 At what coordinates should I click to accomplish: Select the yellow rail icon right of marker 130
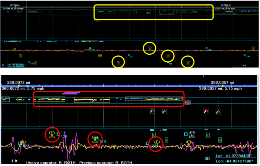pos(156,143)
